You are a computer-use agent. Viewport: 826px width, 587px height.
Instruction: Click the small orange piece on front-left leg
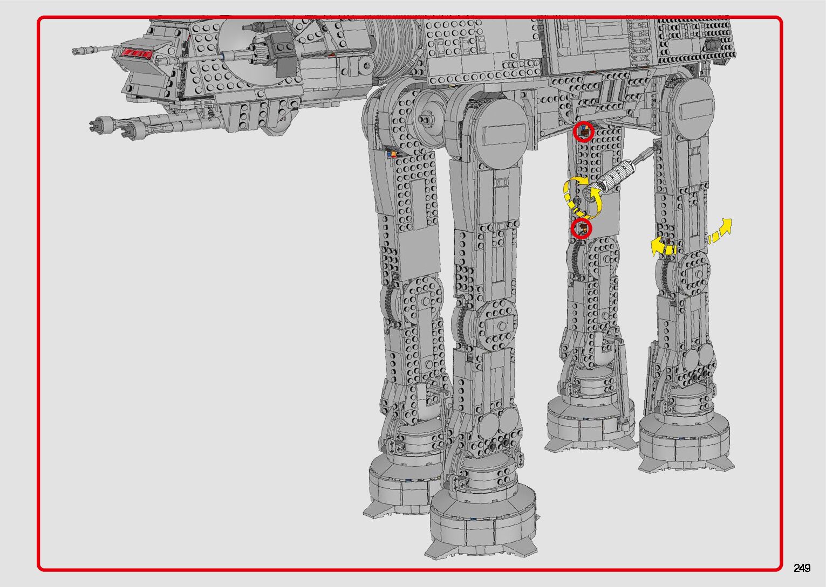pos(393,154)
